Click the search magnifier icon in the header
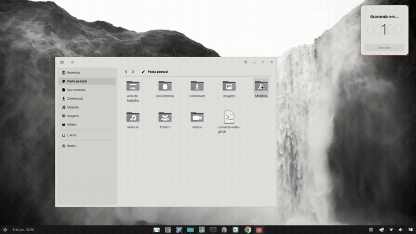The height and width of the screenshot is (234, 416). point(246,62)
